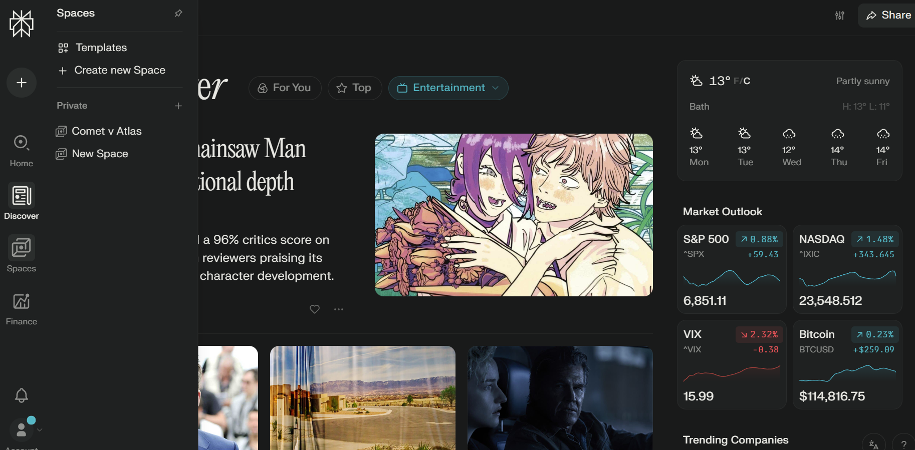Select Monday's weather forecast

699,148
